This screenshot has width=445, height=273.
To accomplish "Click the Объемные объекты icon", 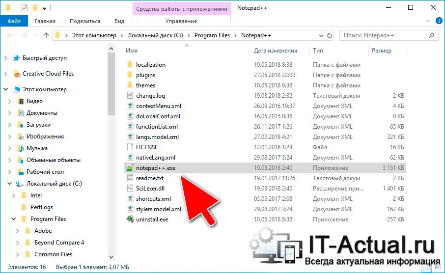I will [21, 160].
